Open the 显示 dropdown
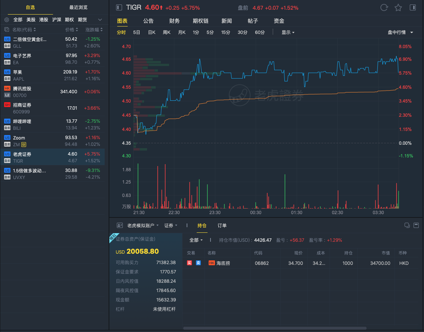Screen dimensions: 424x332 coord(288,32)
